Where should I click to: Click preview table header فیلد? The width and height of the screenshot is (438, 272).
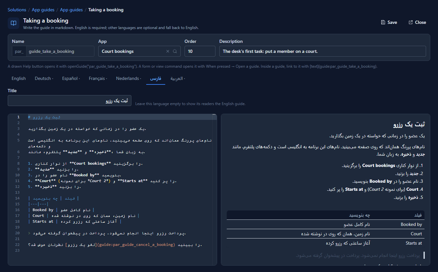[x=418, y=215]
